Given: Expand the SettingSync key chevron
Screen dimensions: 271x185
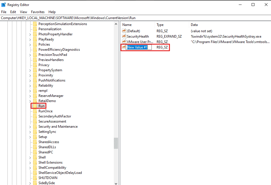Looking at the screenshot, I should point(30,132).
